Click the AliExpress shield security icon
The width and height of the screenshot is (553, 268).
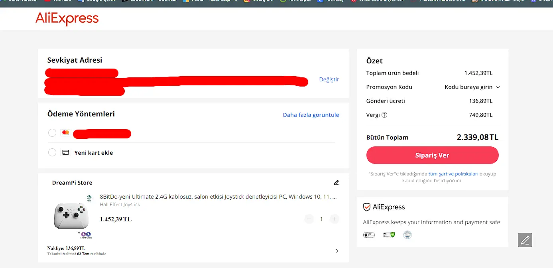tap(367, 207)
